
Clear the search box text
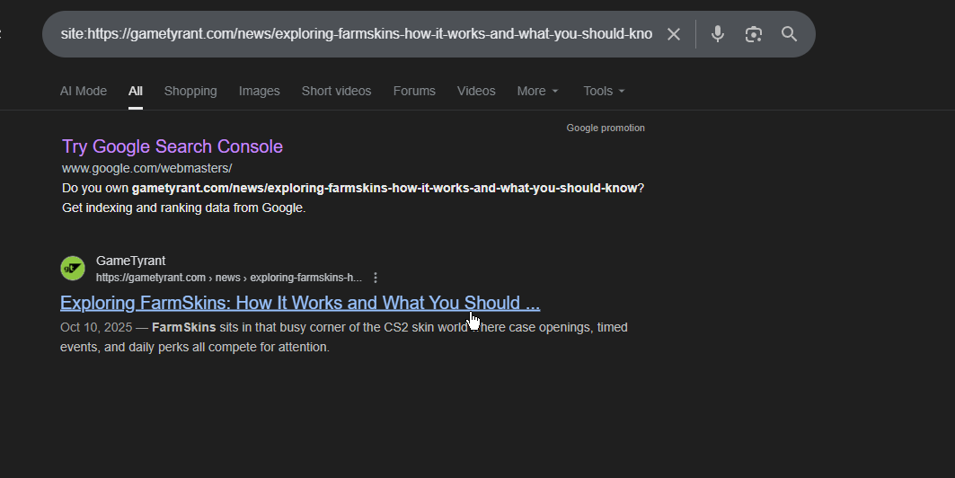tap(673, 34)
